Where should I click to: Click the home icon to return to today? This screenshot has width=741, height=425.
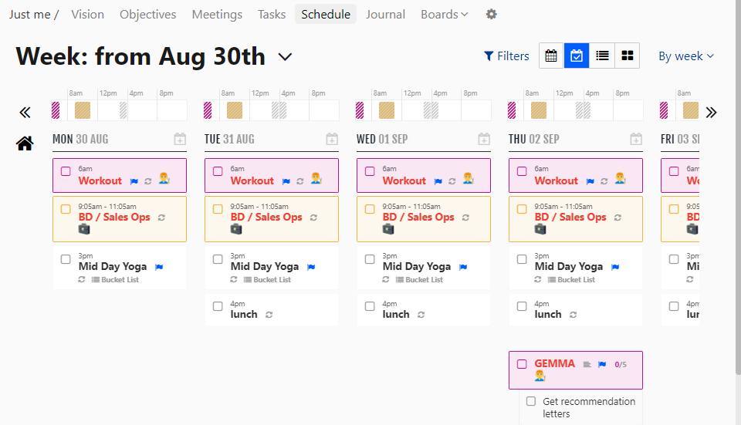click(x=25, y=143)
